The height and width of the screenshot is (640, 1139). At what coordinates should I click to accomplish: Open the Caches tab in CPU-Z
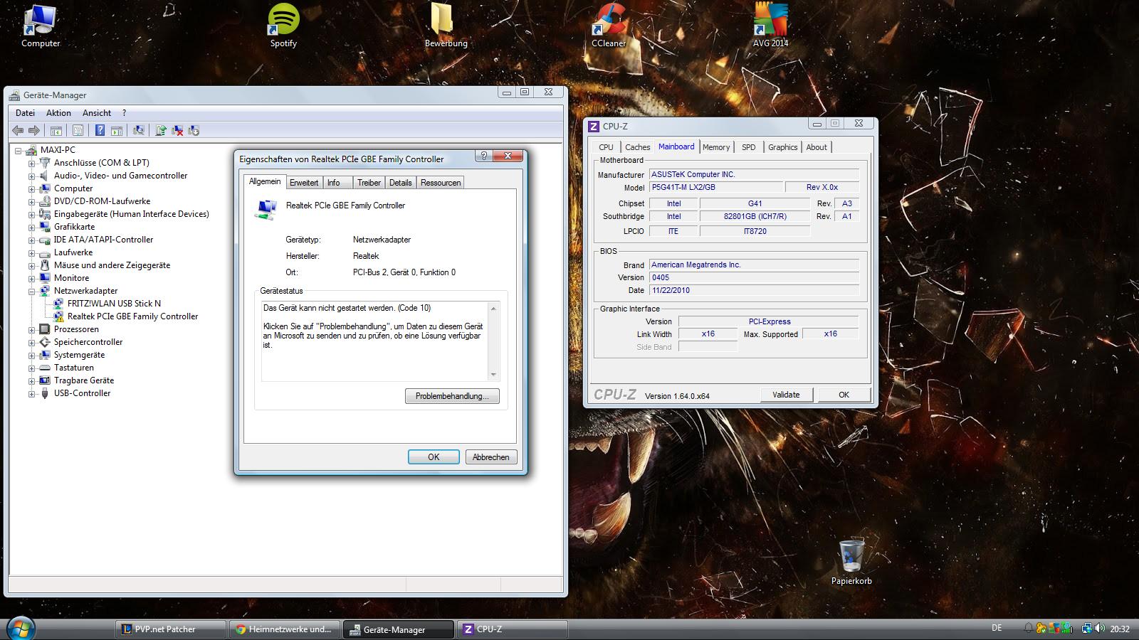click(637, 147)
